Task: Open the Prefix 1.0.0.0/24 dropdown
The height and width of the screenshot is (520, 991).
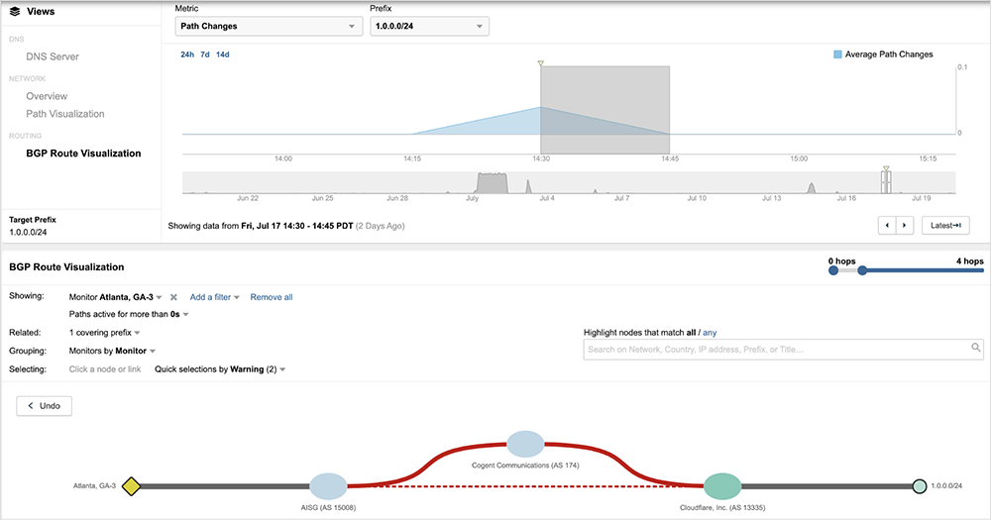Action: coord(429,27)
